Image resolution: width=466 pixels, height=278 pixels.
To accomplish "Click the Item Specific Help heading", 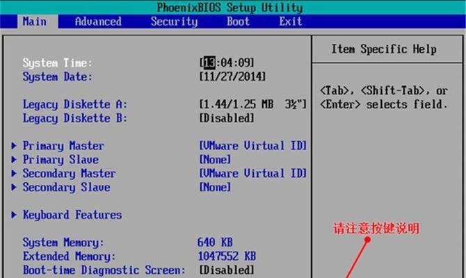I will (384, 49).
